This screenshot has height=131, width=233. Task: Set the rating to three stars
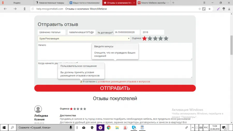[155, 39]
